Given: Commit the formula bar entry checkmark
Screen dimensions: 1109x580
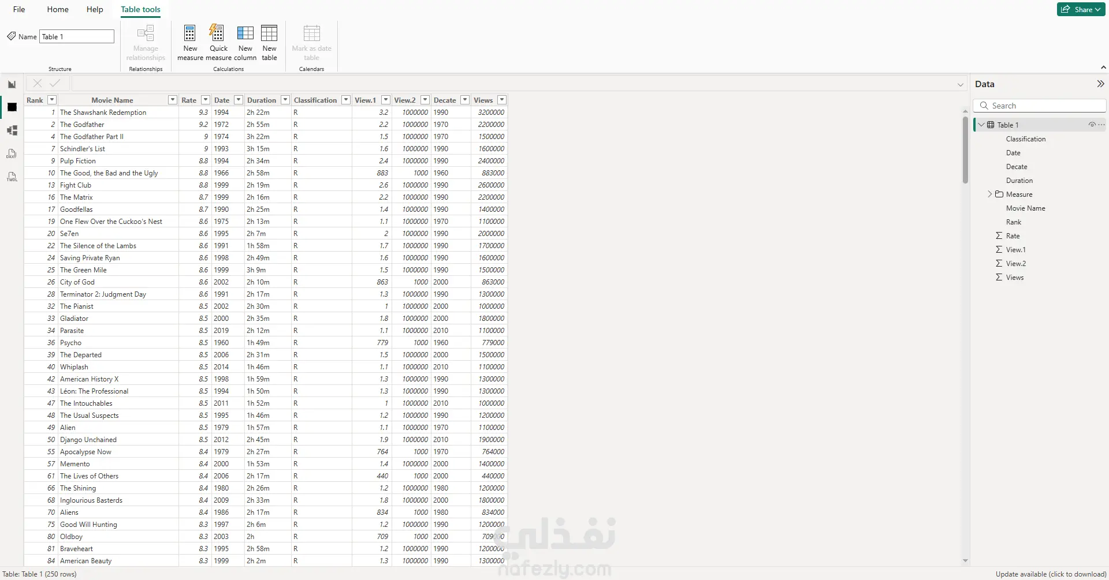Looking at the screenshot, I should click(55, 83).
